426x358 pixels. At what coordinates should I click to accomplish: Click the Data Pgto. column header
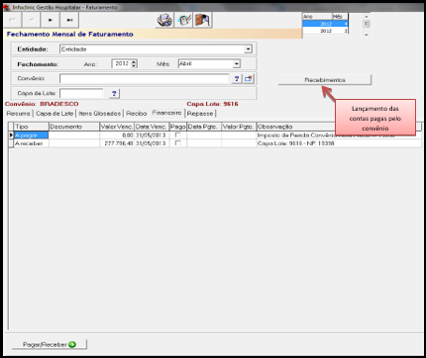pos(204,127)
